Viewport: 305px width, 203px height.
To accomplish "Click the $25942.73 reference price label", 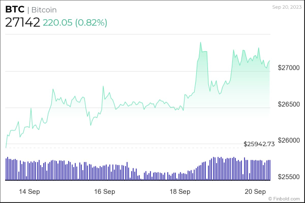I will tap(259, 144).
